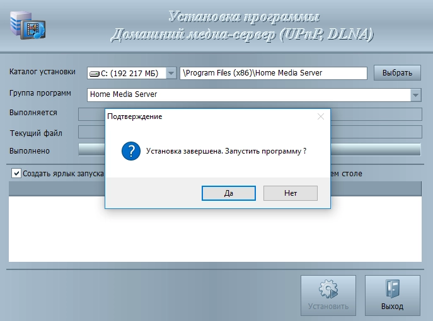Click the small drive icon beside C:
The width and height of the screenshot is (433, 321).
(95, 74)
